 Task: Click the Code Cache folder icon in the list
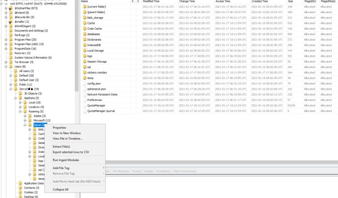coord(85,28)
